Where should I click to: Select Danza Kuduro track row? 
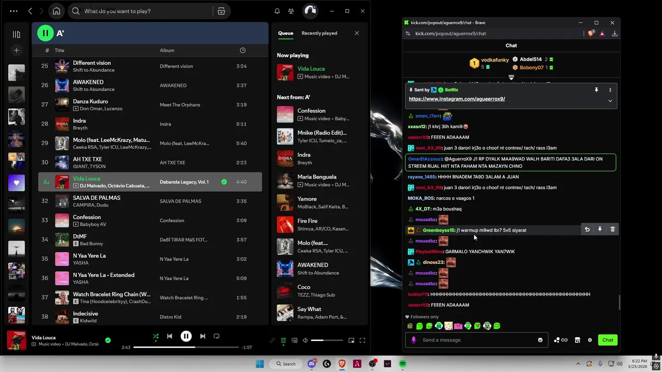[x=150, y=104]
